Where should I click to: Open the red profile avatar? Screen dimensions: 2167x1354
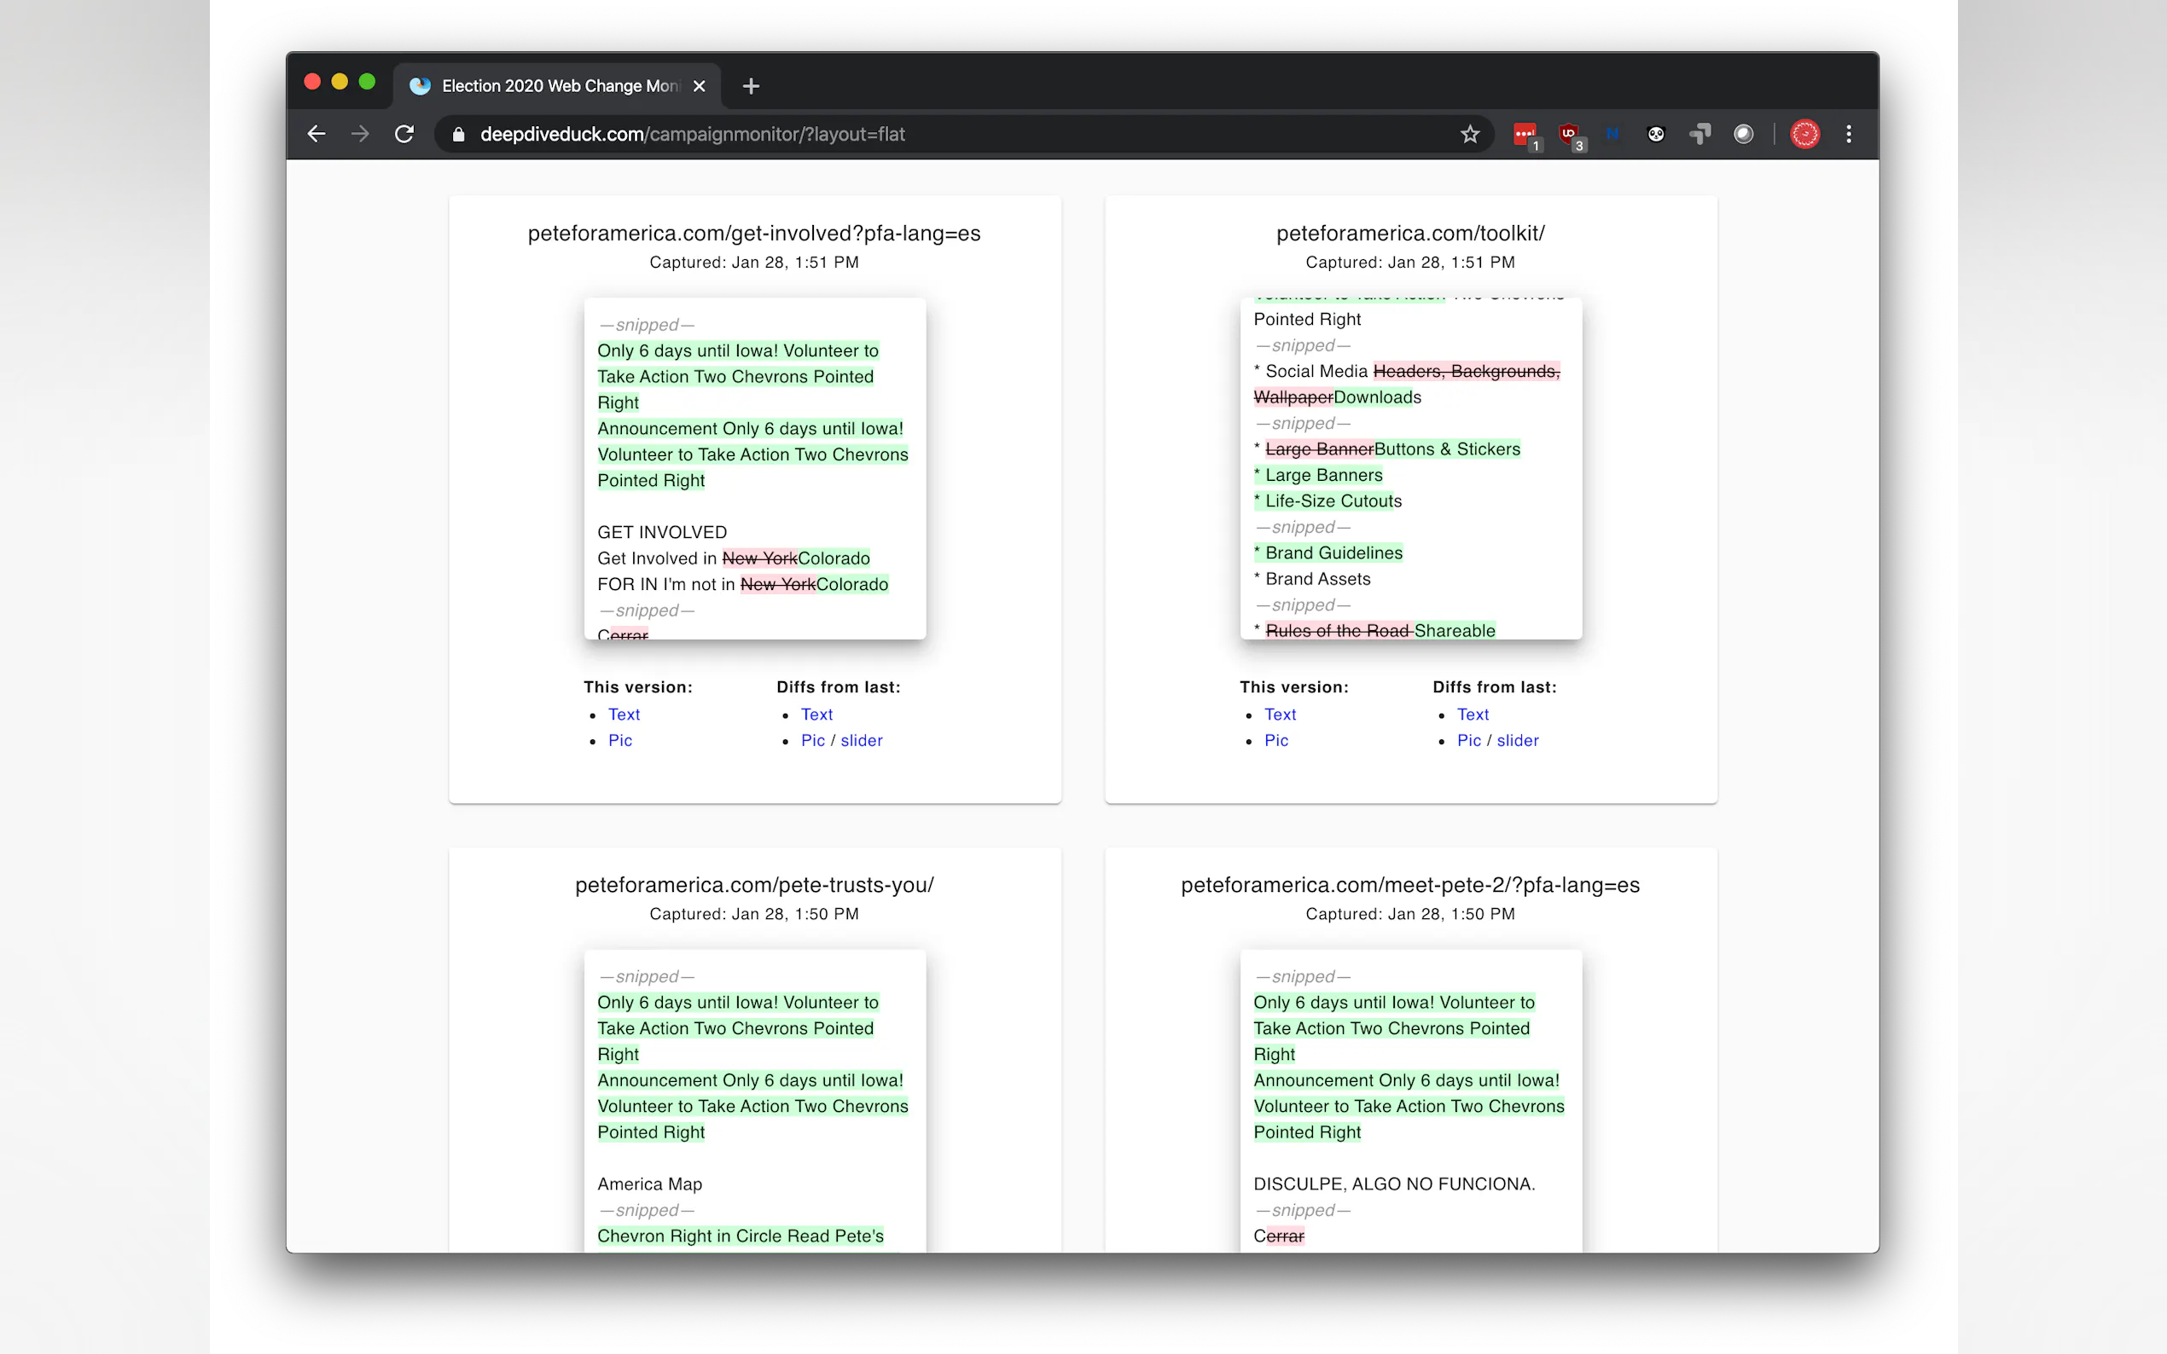1804,135
